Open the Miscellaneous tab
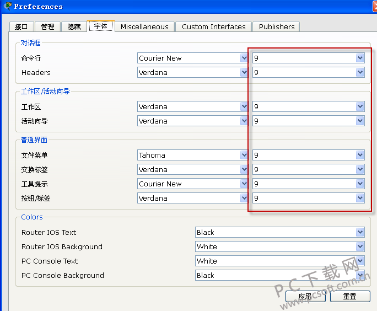 click(144, 26)
